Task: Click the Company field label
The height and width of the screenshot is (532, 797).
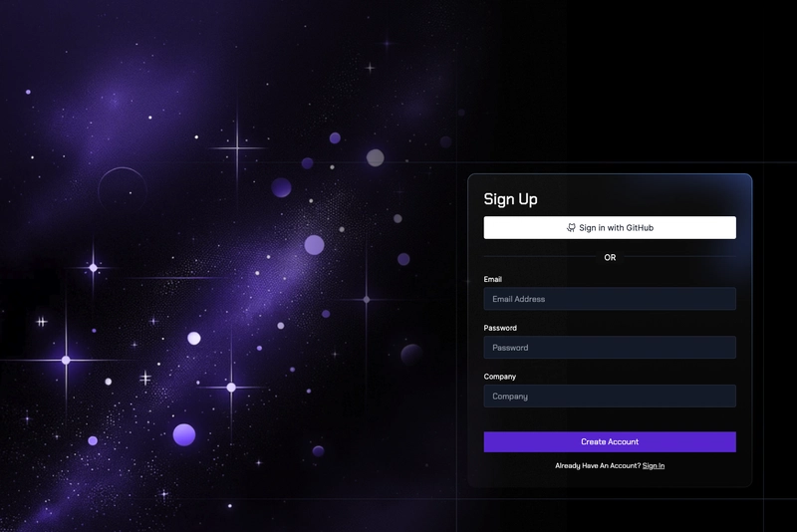Action: [500, 377]
